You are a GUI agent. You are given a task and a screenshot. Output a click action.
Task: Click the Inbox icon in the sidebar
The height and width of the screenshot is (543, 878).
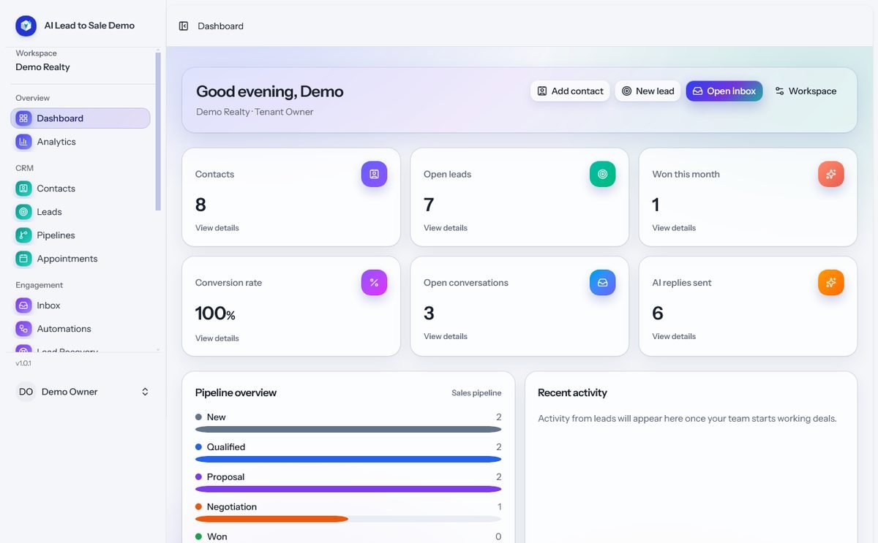click(x=23, y=305)
